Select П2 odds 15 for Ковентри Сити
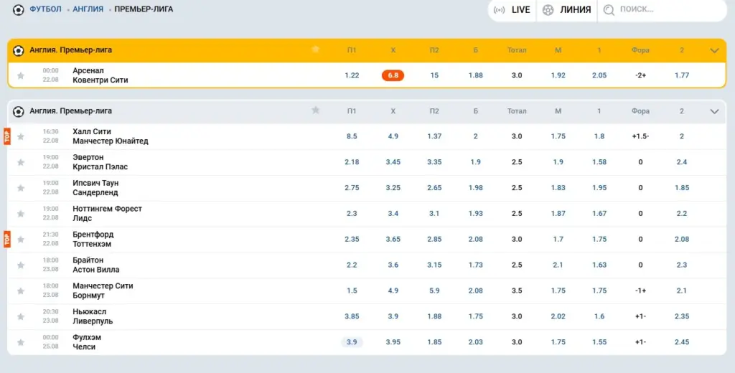The width and height of the screenshot is (735, 373). [434, 75]
